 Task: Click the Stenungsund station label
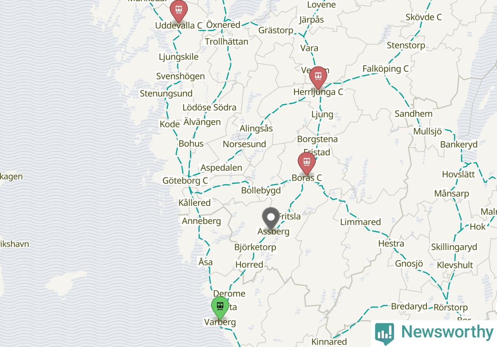(x=166, y=93)
